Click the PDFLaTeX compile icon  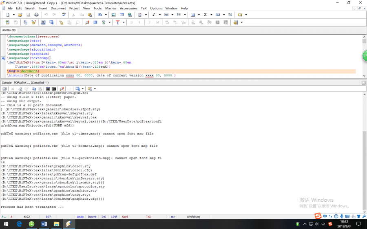click(117, 22)
